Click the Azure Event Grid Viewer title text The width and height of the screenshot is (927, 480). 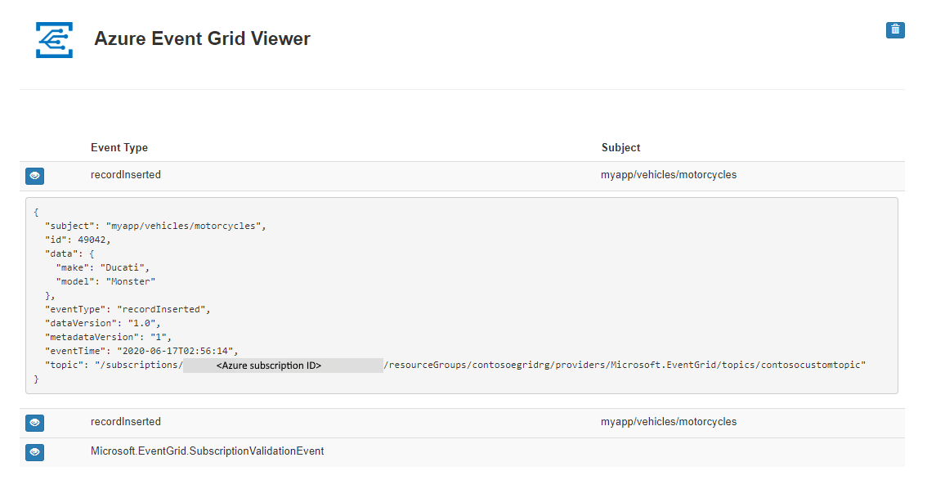tap(202, 38)
